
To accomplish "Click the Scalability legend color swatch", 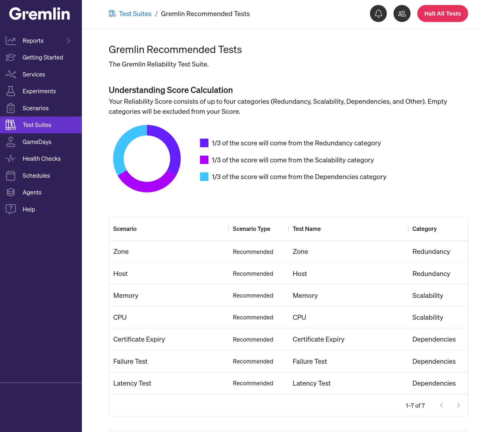I will [x=204, y=160].
